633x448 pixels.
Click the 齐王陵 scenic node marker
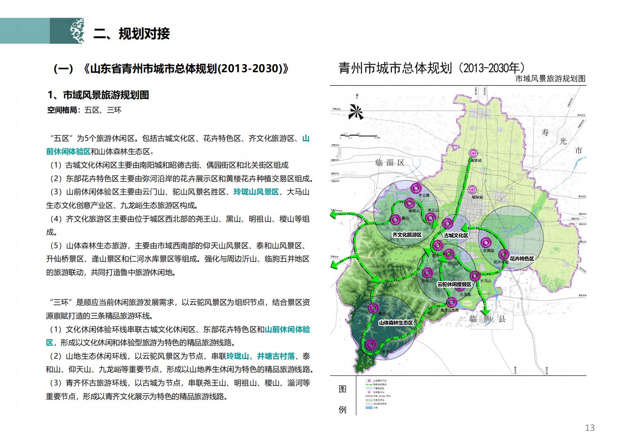[x=417, y=187]
